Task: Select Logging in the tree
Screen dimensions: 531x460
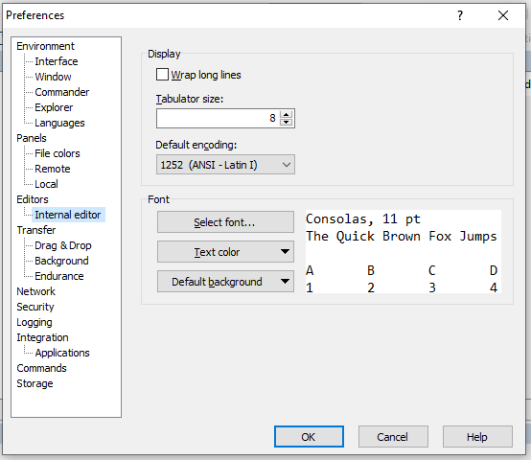Action: (35, 322)
